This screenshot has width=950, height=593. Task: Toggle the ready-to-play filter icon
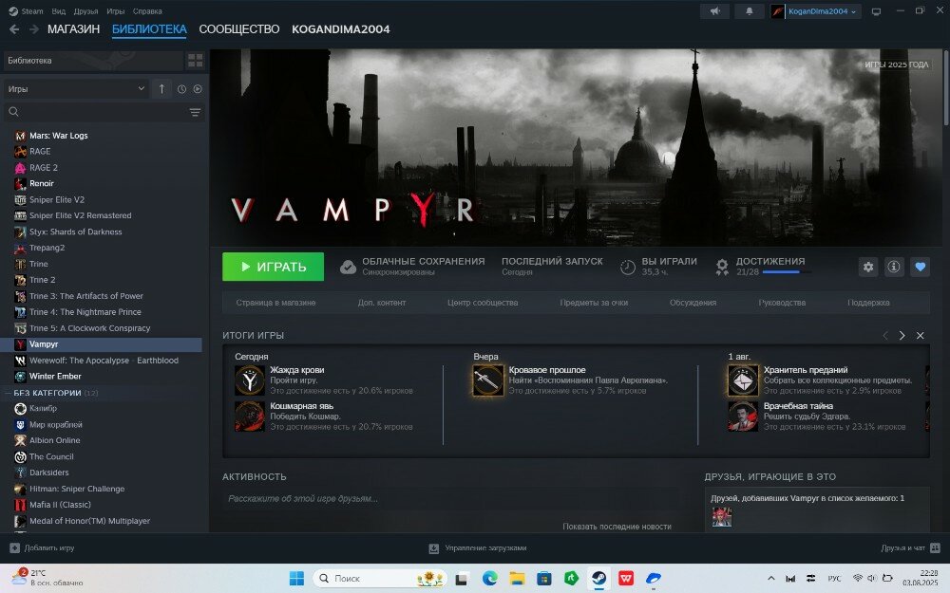point(198,89)
